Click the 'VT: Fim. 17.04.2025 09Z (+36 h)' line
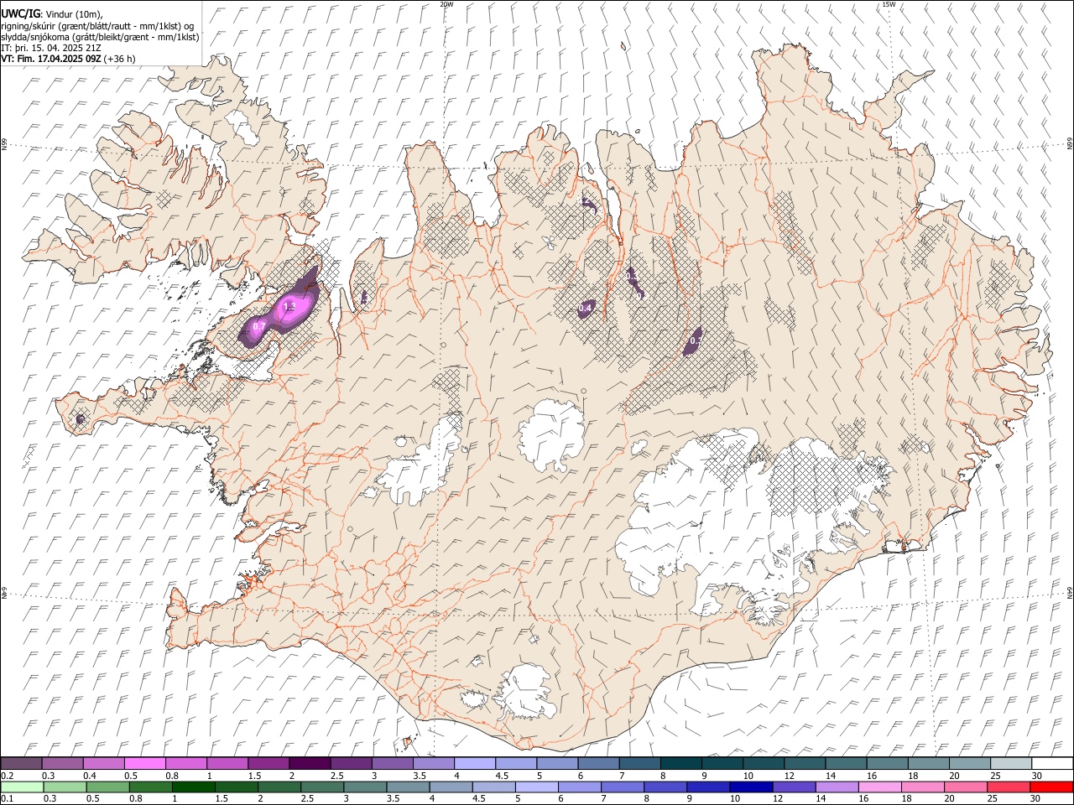1074x805 pixels. coord(69,59)
